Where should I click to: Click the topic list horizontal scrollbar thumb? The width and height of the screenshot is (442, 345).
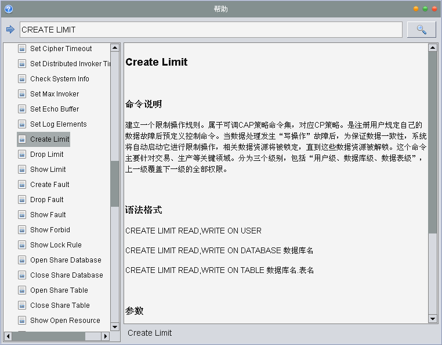49,336
